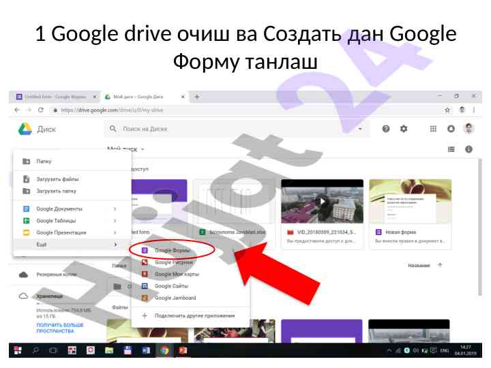
Task: Click the ENG language indicator
Action: pyautogui.click(x=445, y=350)
